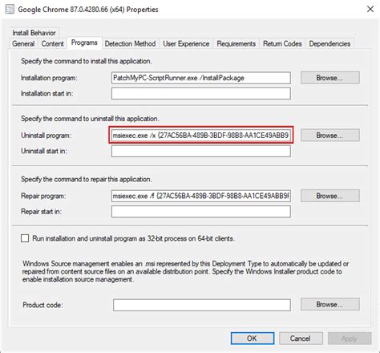Enable run as 32-bit process checkbox
Viewport: 380px width, 353px height.
tap(25, 238)
